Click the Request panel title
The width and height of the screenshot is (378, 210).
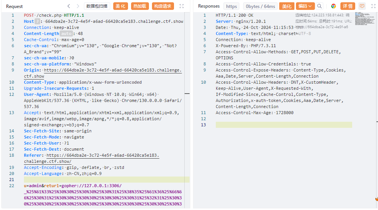click(14, 6)
